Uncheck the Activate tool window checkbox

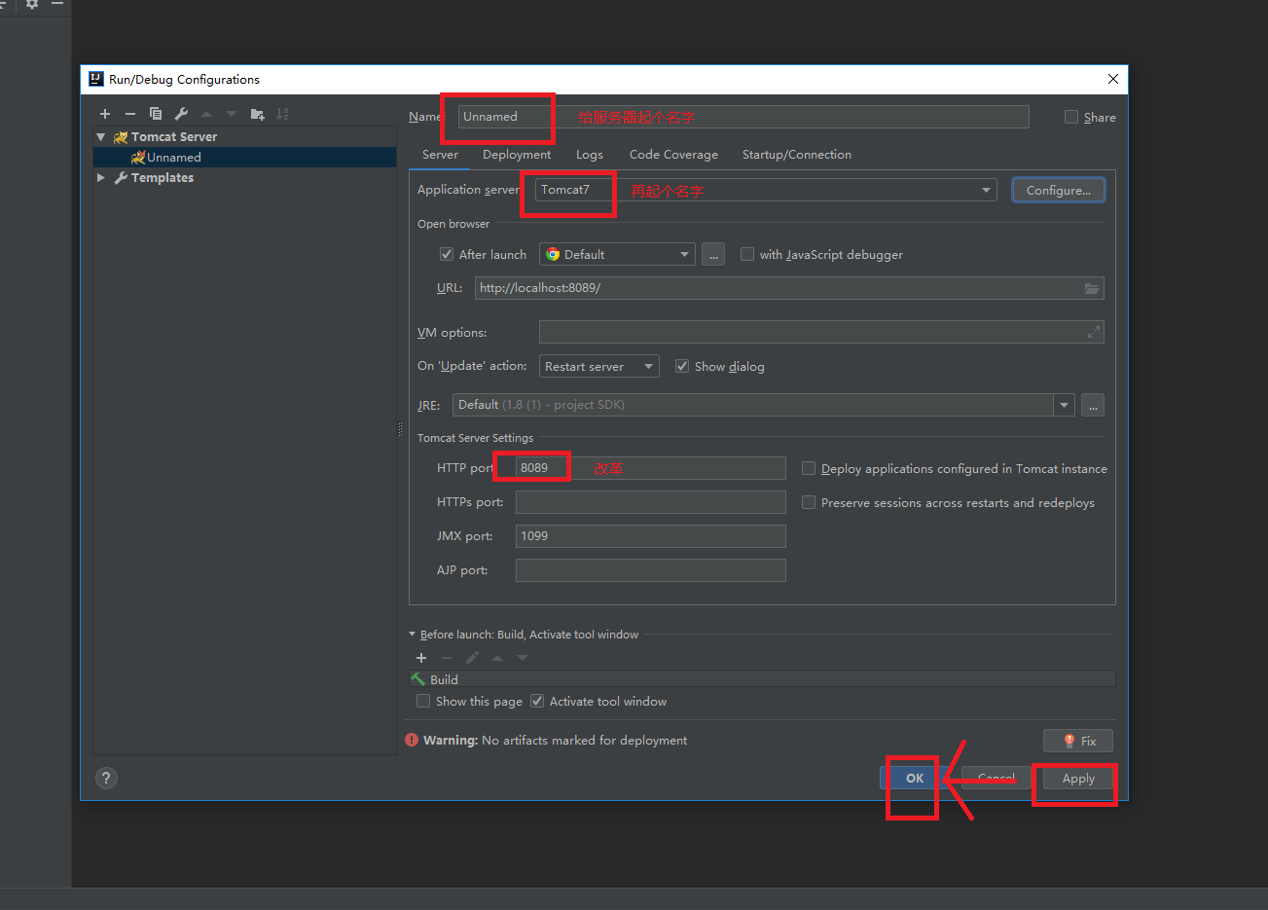(x=537, y=701)
